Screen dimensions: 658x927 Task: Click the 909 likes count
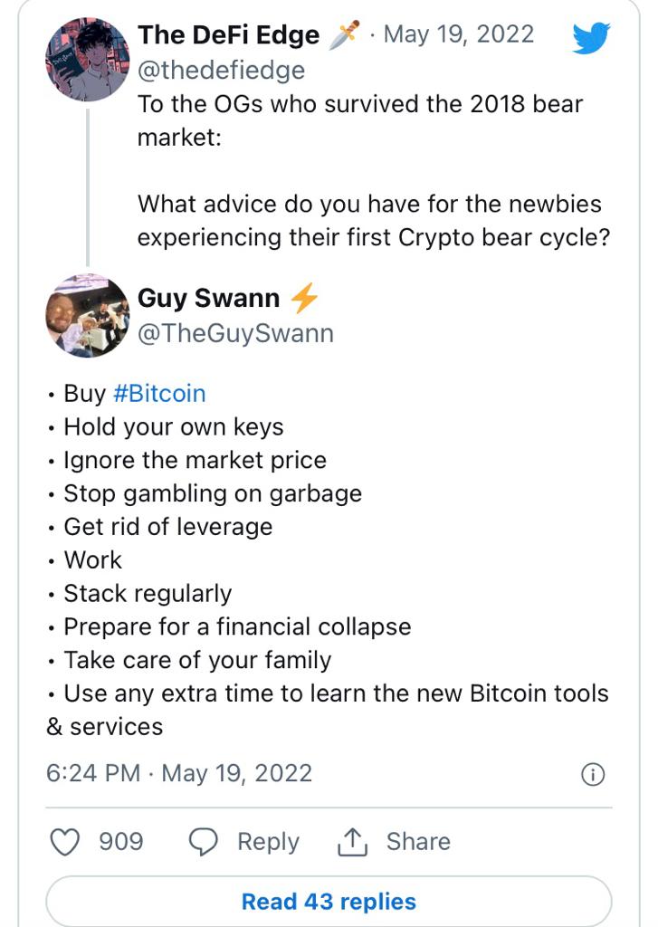pyautogui.click(x=120, y=842)
